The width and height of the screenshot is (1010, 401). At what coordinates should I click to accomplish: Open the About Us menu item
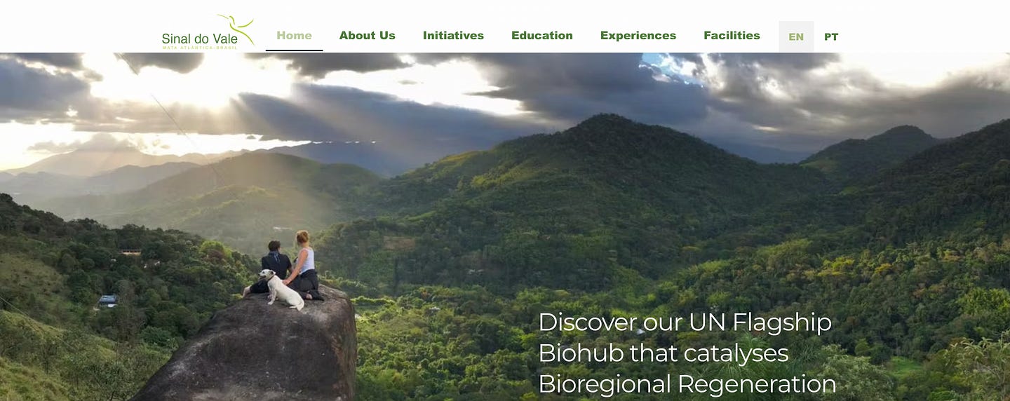click(x=368, y=36)
